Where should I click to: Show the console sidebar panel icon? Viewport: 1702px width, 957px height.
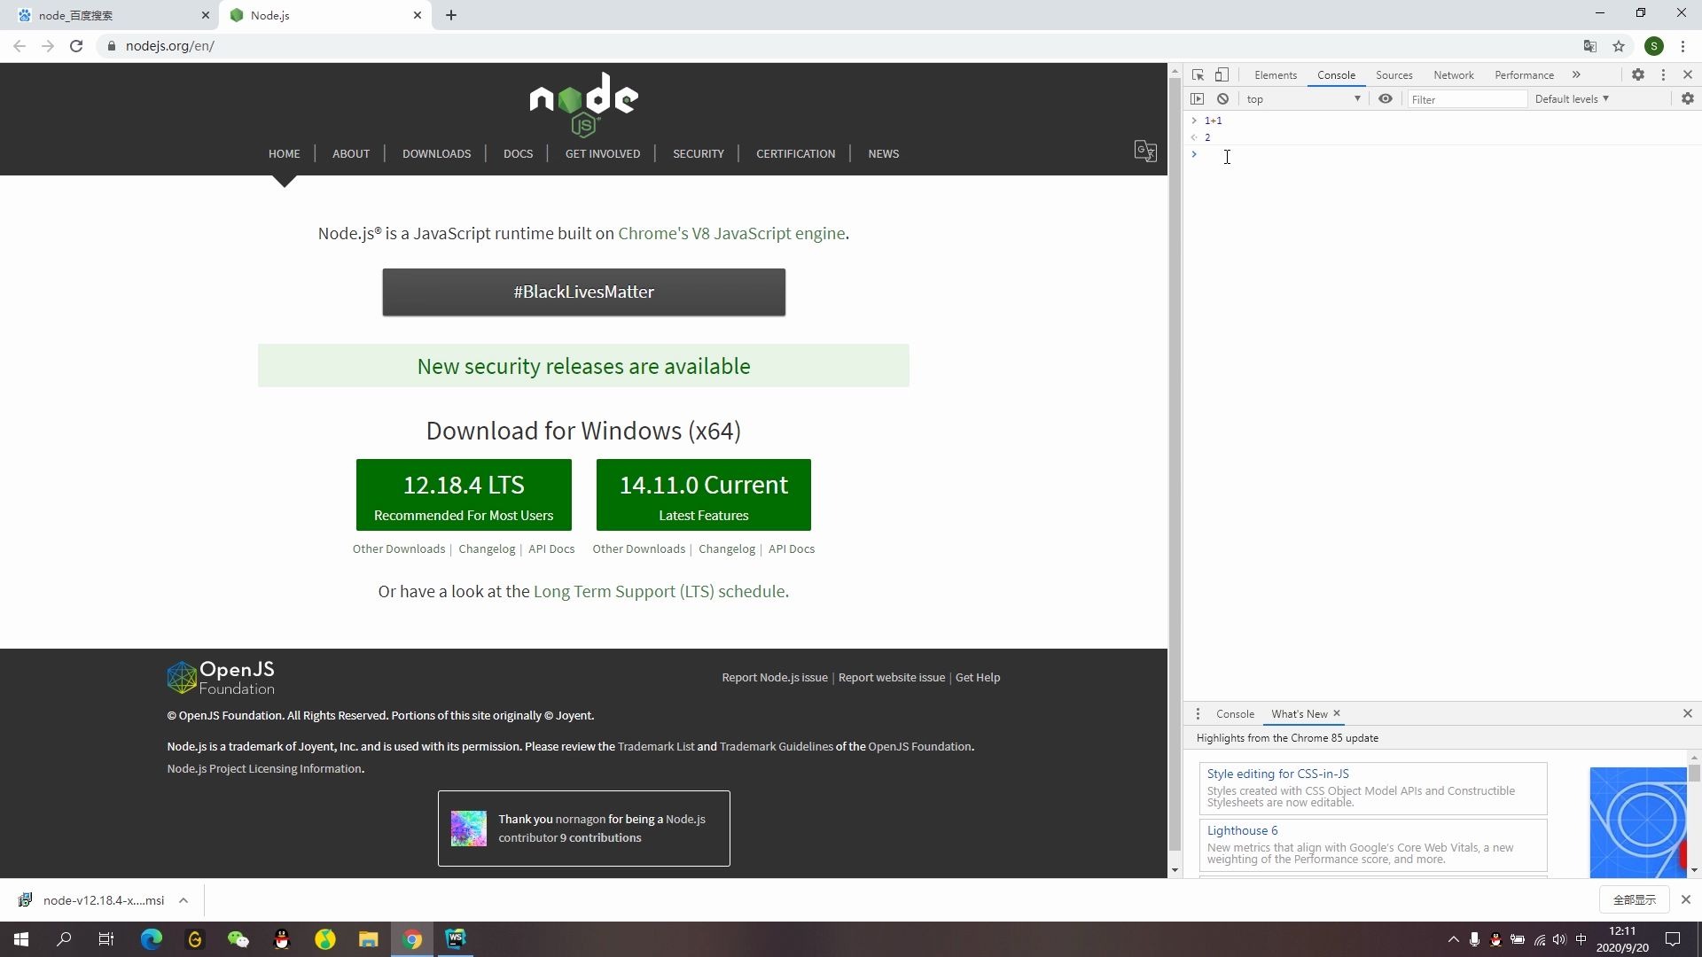1198,99
